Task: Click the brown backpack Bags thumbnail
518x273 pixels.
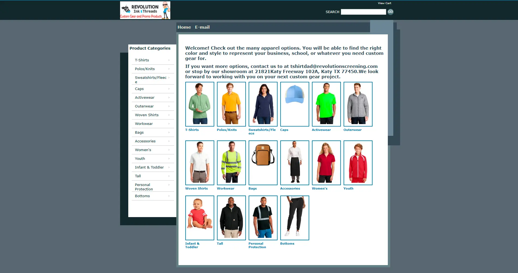Action: (263, 163)
